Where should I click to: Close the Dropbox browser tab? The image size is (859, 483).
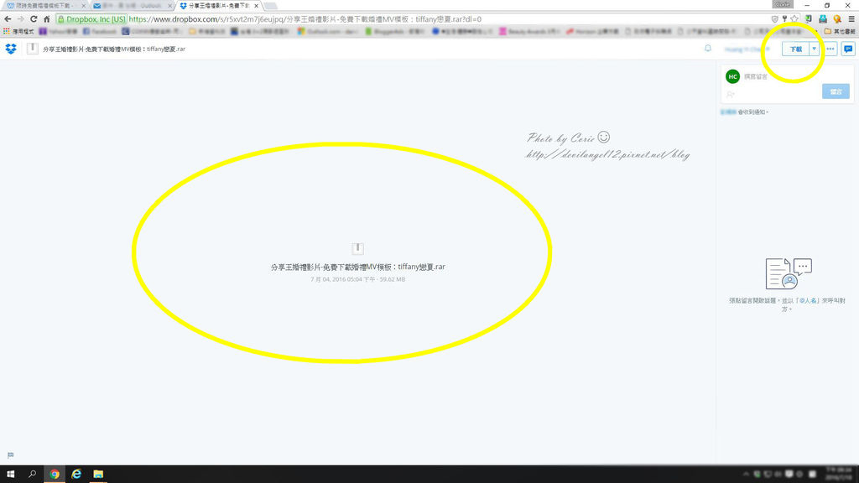click(257, 6)
